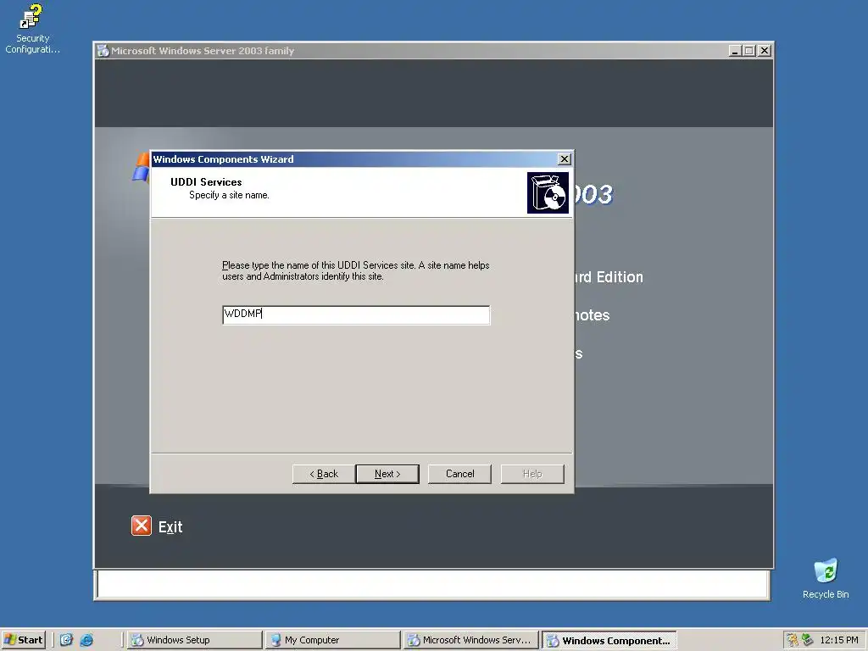The width and height of the screenshot is (868, 651).
Task: Click the UDDI site name input field
Action: point(356,315)
